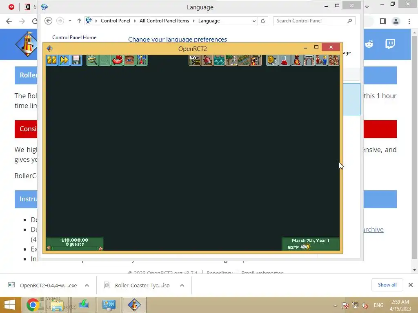This screenshot has height=313, width=418.
Task: Open the park map icon
Action: [x=142, y=60]
